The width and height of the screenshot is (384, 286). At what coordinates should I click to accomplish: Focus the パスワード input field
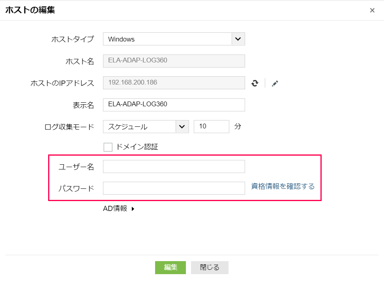[x=174, y=188]
